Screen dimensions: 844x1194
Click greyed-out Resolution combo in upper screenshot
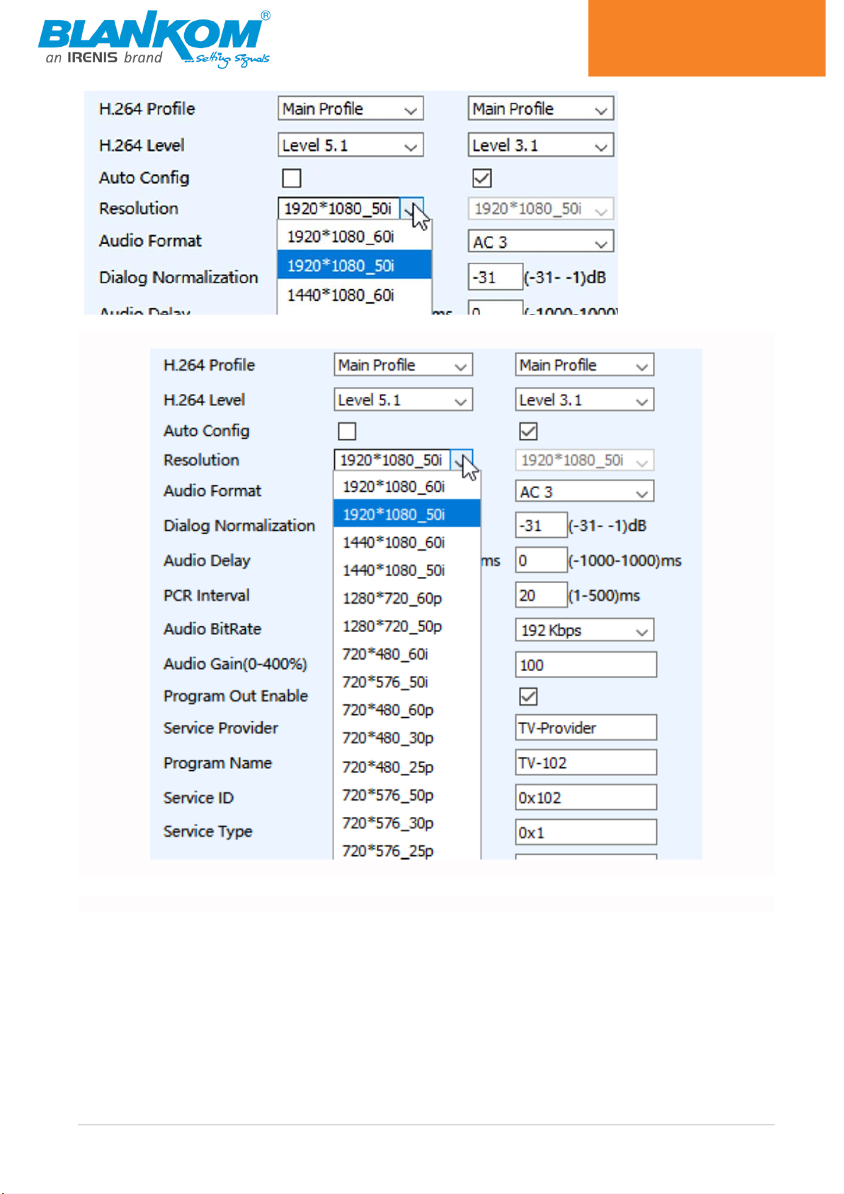tap(541, 209)
